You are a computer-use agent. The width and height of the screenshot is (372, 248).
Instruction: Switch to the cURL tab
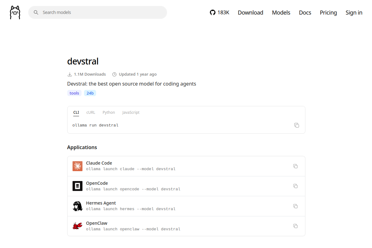[x=91, y=113]
